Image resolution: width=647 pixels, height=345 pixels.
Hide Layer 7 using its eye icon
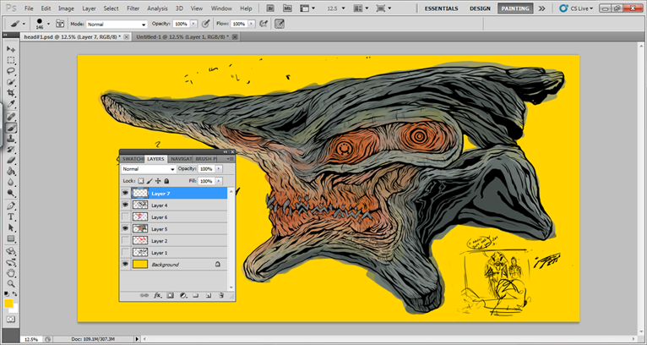click(x=126, y=193)
